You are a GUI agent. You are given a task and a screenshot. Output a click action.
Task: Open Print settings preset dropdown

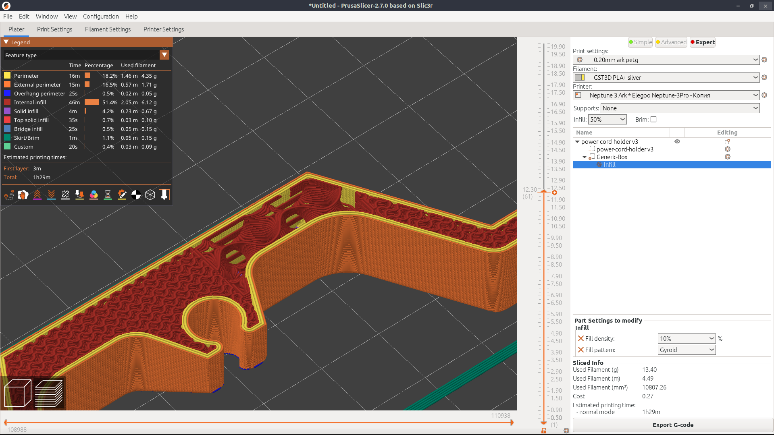point(666,60)
